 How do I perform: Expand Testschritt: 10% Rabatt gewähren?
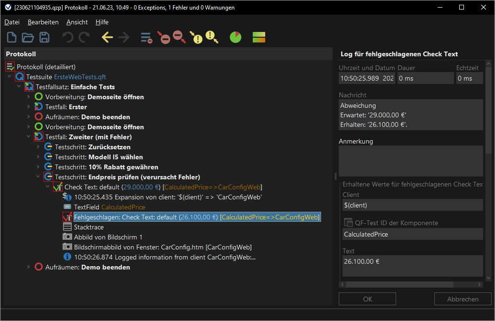tap(38, 166)
